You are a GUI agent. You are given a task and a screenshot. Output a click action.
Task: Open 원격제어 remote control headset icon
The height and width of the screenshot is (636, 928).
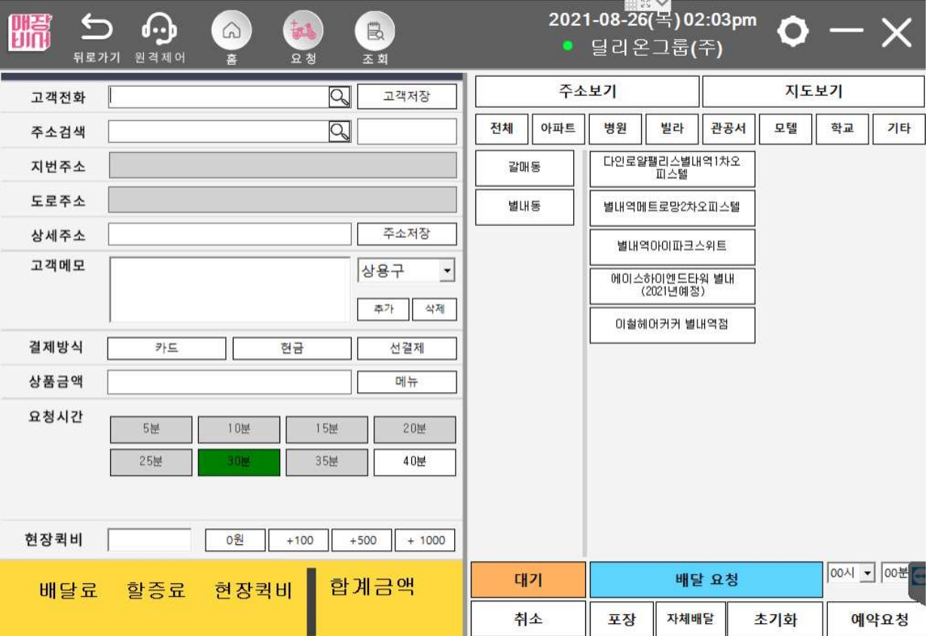pyautogui.click(x=159, y=29)
